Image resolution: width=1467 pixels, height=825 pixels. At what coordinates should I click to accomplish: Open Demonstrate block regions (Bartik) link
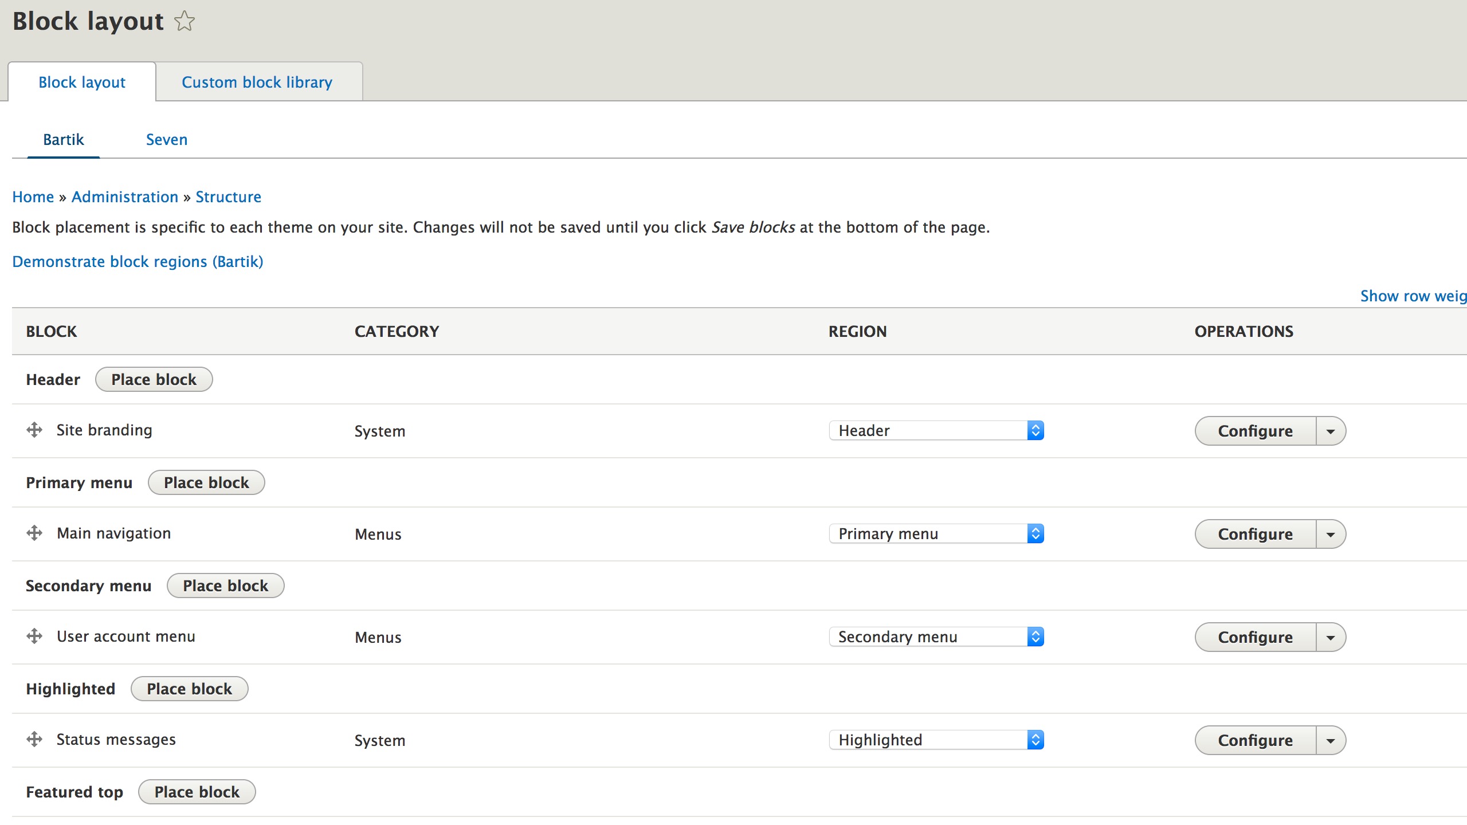137,261
